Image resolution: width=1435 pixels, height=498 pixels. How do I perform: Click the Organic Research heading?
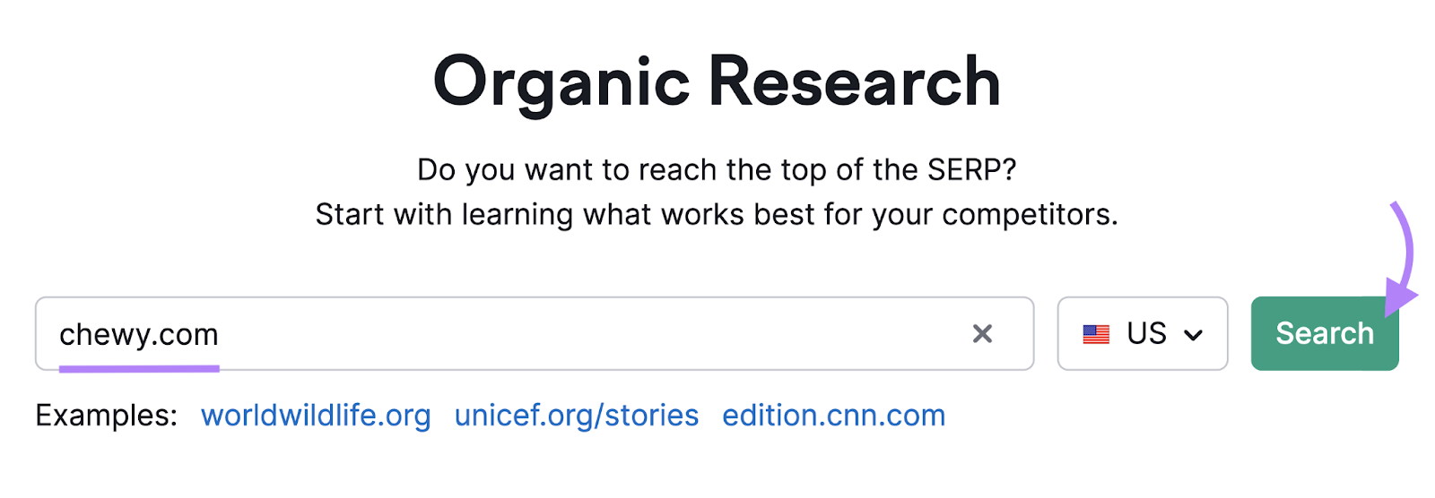click(717, 82)
